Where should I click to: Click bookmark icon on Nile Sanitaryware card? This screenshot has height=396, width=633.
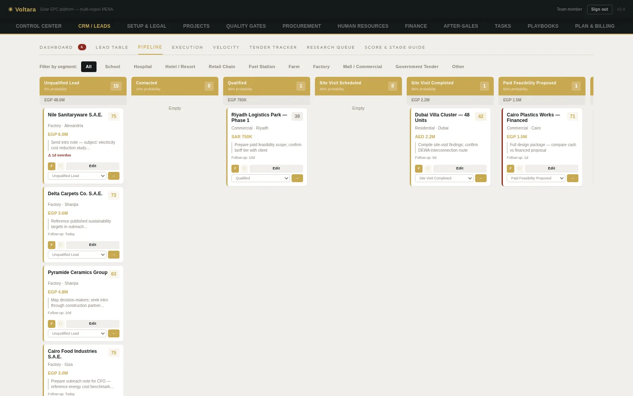[61, 166]
